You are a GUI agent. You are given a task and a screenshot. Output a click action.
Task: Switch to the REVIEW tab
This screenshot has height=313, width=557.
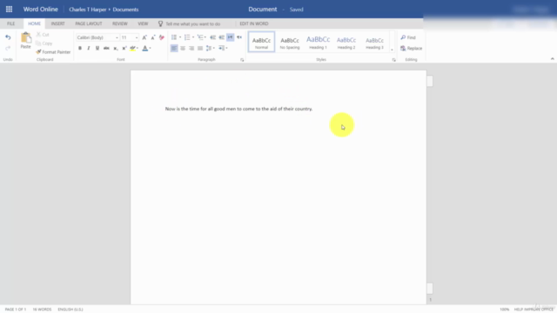[x=120, y=23]
